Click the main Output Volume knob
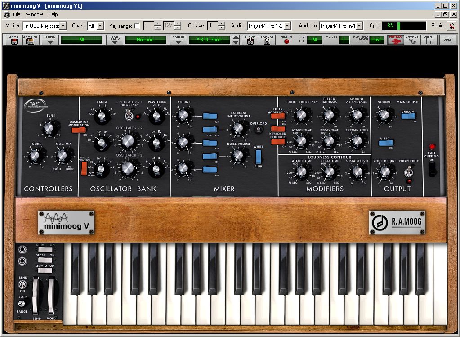460x337 pixels. 384,115
